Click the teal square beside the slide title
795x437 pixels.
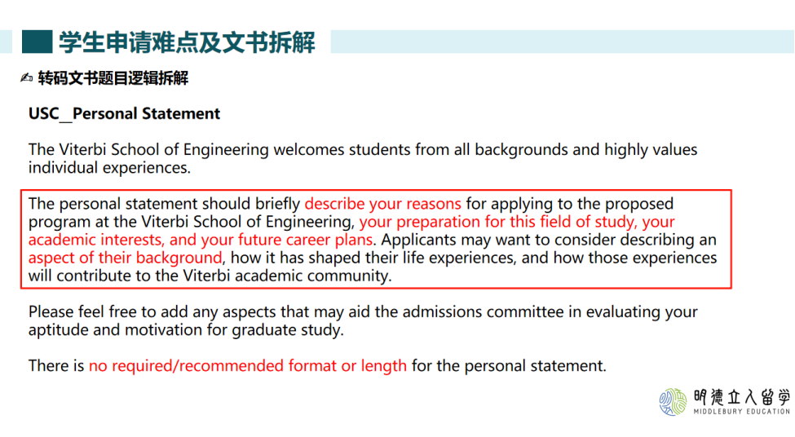pyautogui.click(x=35, y=42)
